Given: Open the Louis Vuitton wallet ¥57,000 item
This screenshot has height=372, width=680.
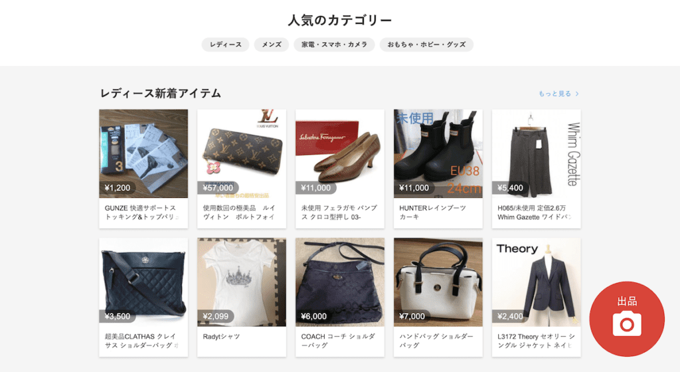Looking at the screenshot, I should [x=242, y=169].
